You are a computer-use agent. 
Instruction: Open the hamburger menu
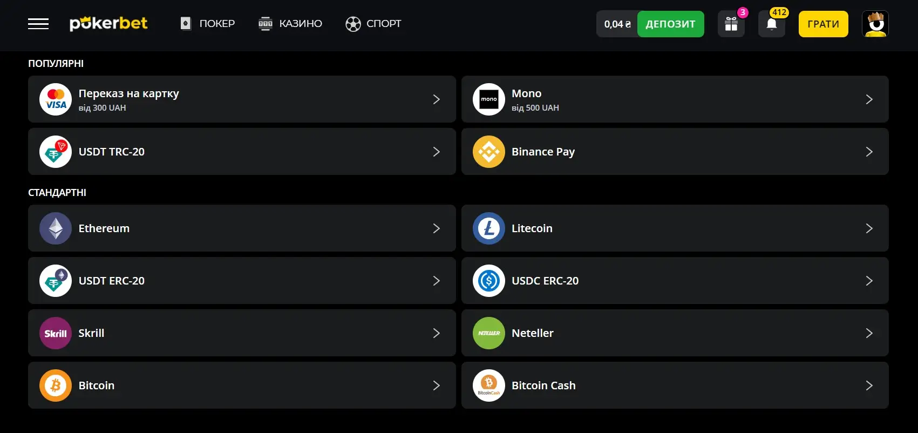tap(38, 24)
